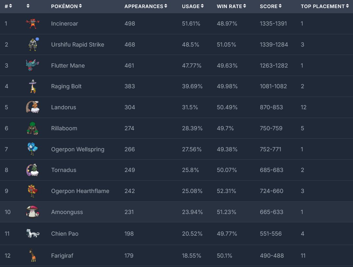Sort by the unlabeled sprite column arrows

pos(28,6)
